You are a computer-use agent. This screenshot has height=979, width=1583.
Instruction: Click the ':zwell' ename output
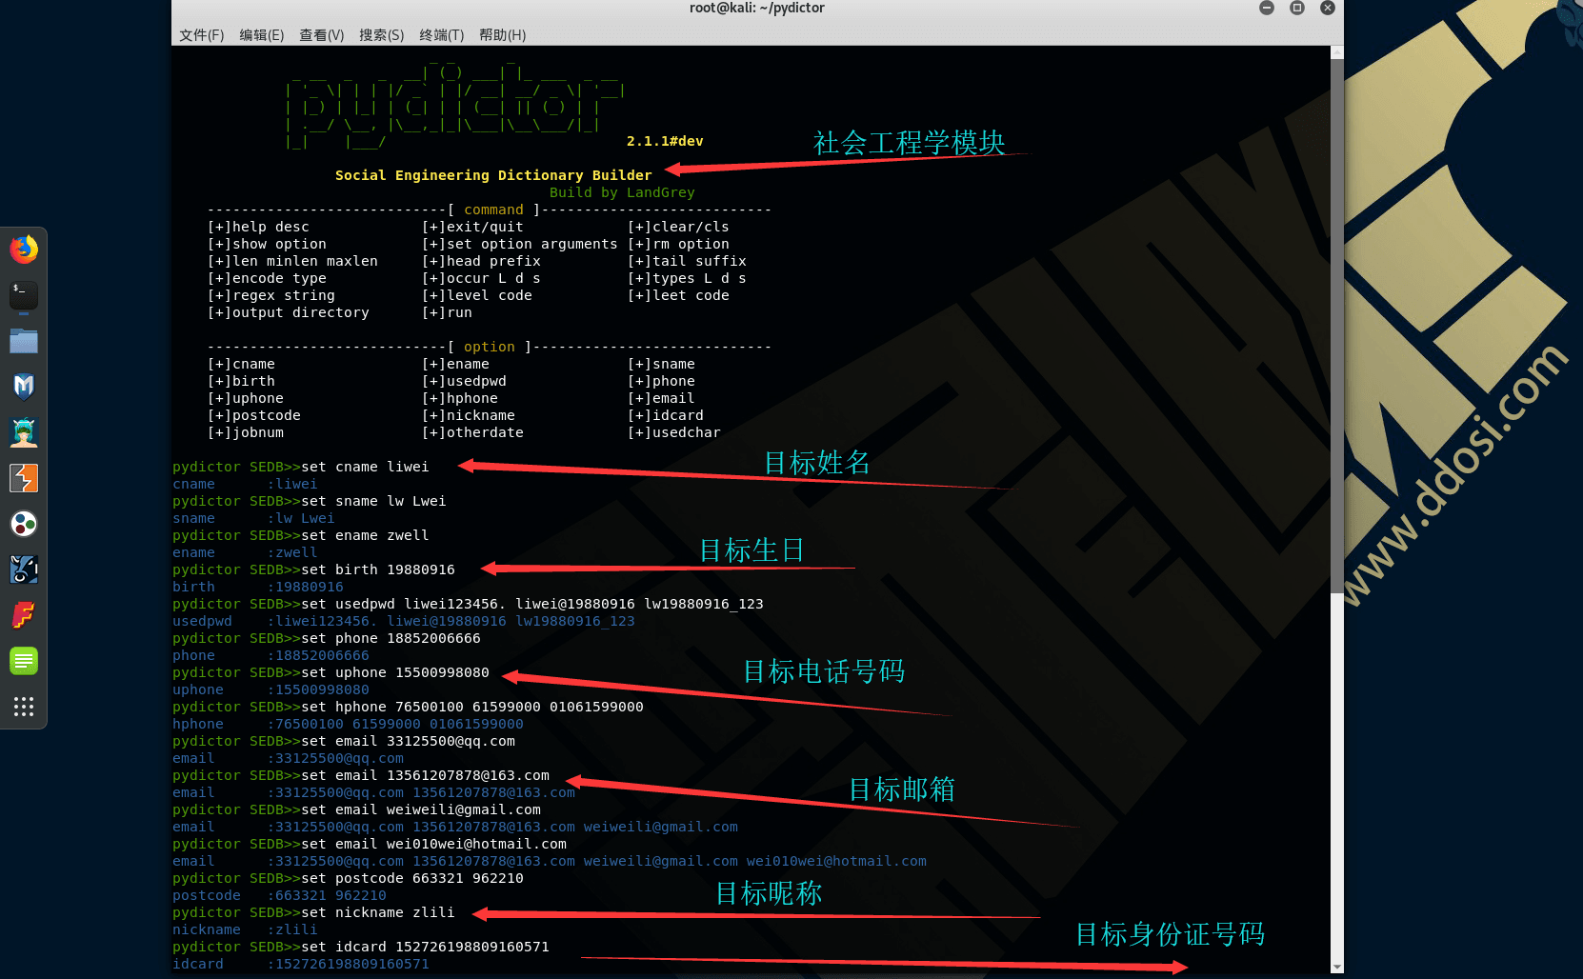click(x=292, y=552)
